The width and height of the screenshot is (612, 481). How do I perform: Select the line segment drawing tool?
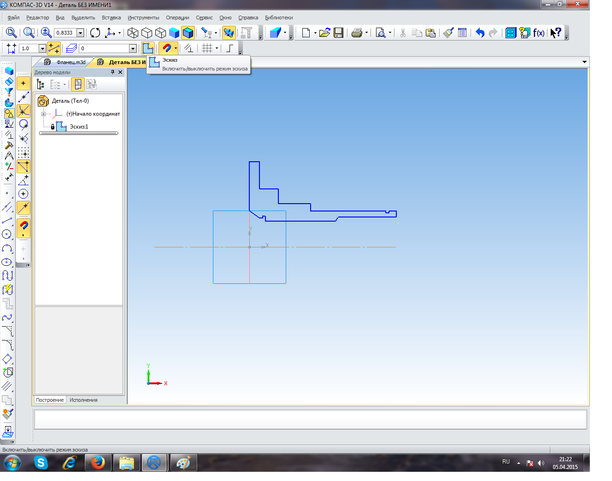[x=7, y=221]
